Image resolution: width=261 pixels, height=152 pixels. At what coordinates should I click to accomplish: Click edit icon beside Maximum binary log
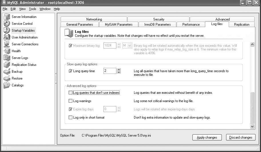(x=70, y=45)
